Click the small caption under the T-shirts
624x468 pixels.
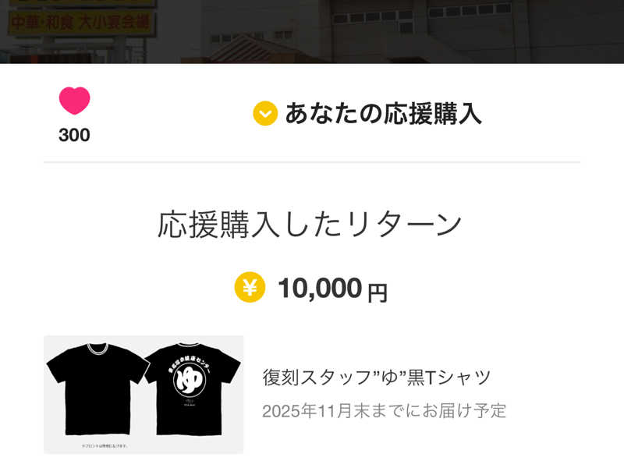coord(105,445)
